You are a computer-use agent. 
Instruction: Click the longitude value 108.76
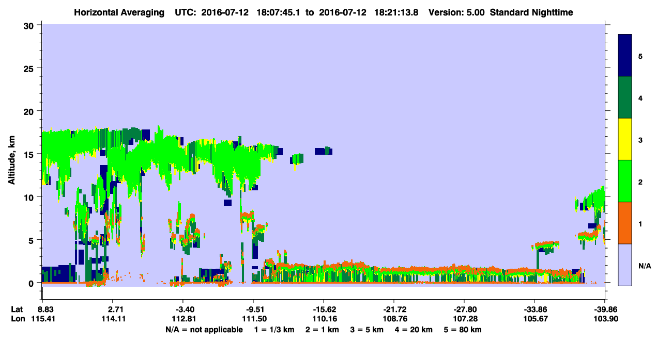click(x=394, y=319)
